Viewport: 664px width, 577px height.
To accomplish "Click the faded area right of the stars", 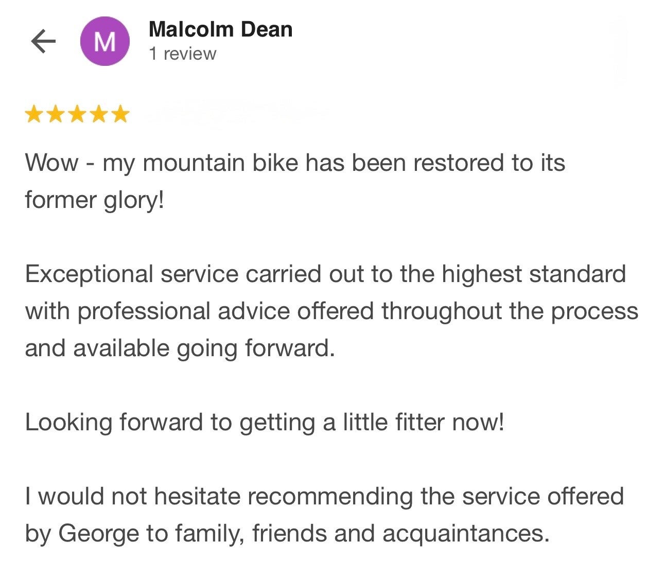I will pos(237,113).
